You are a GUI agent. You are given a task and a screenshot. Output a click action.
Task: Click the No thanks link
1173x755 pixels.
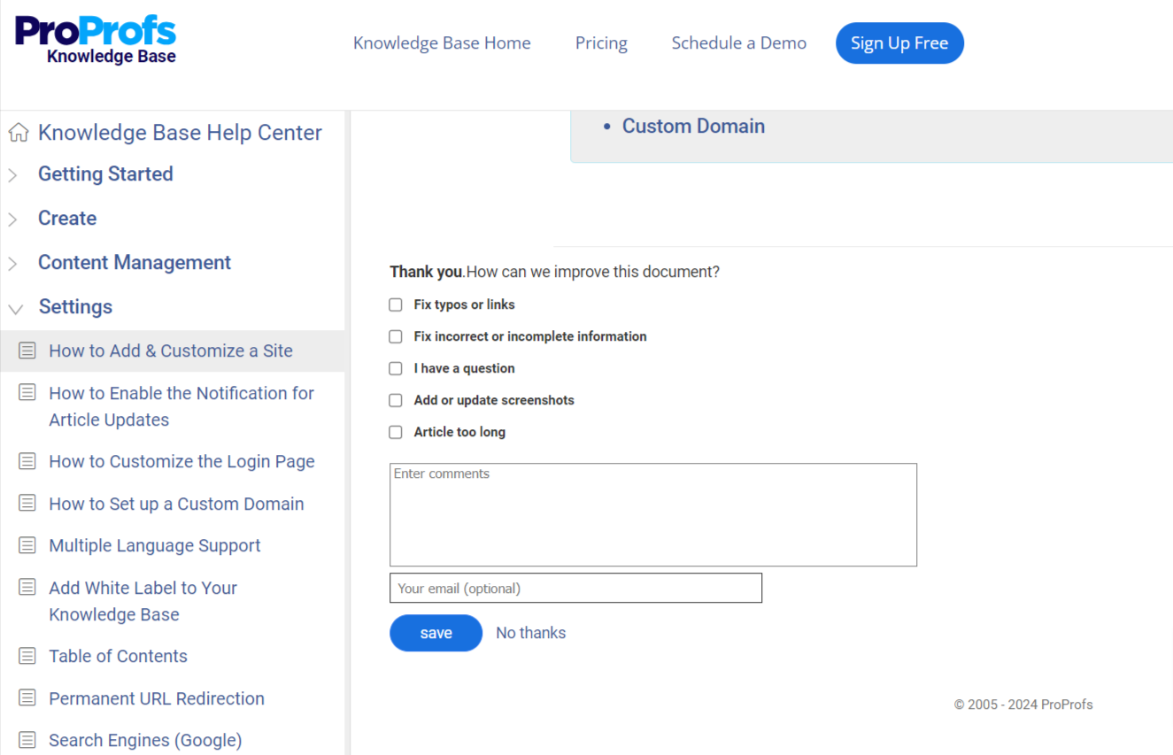click(530, 633)
